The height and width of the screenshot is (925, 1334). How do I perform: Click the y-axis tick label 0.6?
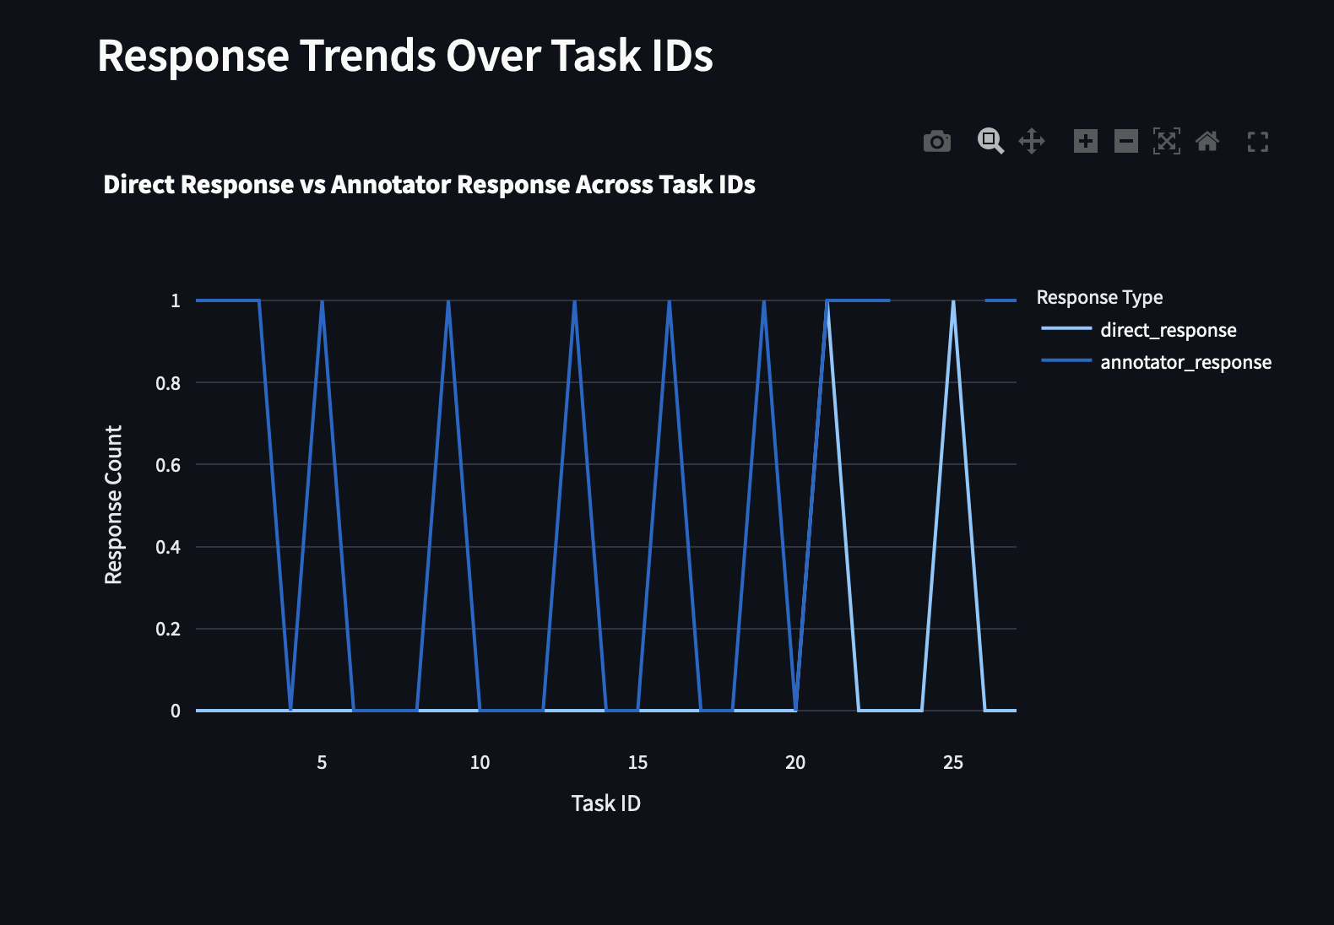point(168,465)
